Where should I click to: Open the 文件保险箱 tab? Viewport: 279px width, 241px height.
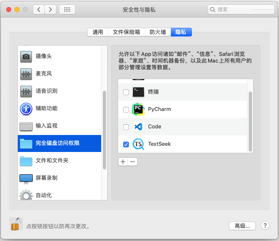tap(126, 32)
